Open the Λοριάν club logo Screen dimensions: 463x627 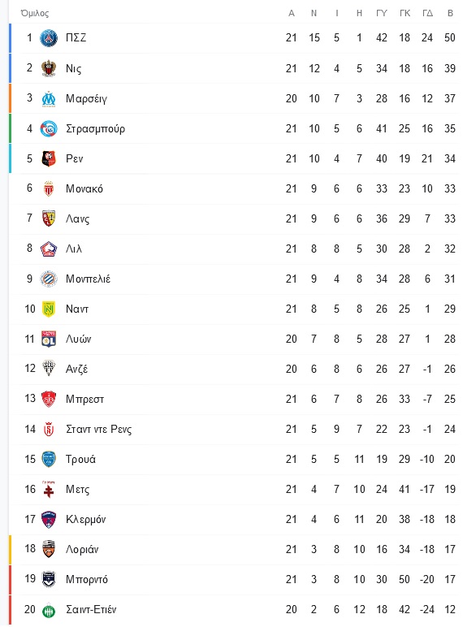pyautogui.click(x=49, y=549)
